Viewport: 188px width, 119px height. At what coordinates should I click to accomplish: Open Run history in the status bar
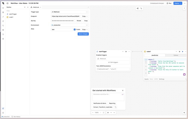[x=16, y=117]
